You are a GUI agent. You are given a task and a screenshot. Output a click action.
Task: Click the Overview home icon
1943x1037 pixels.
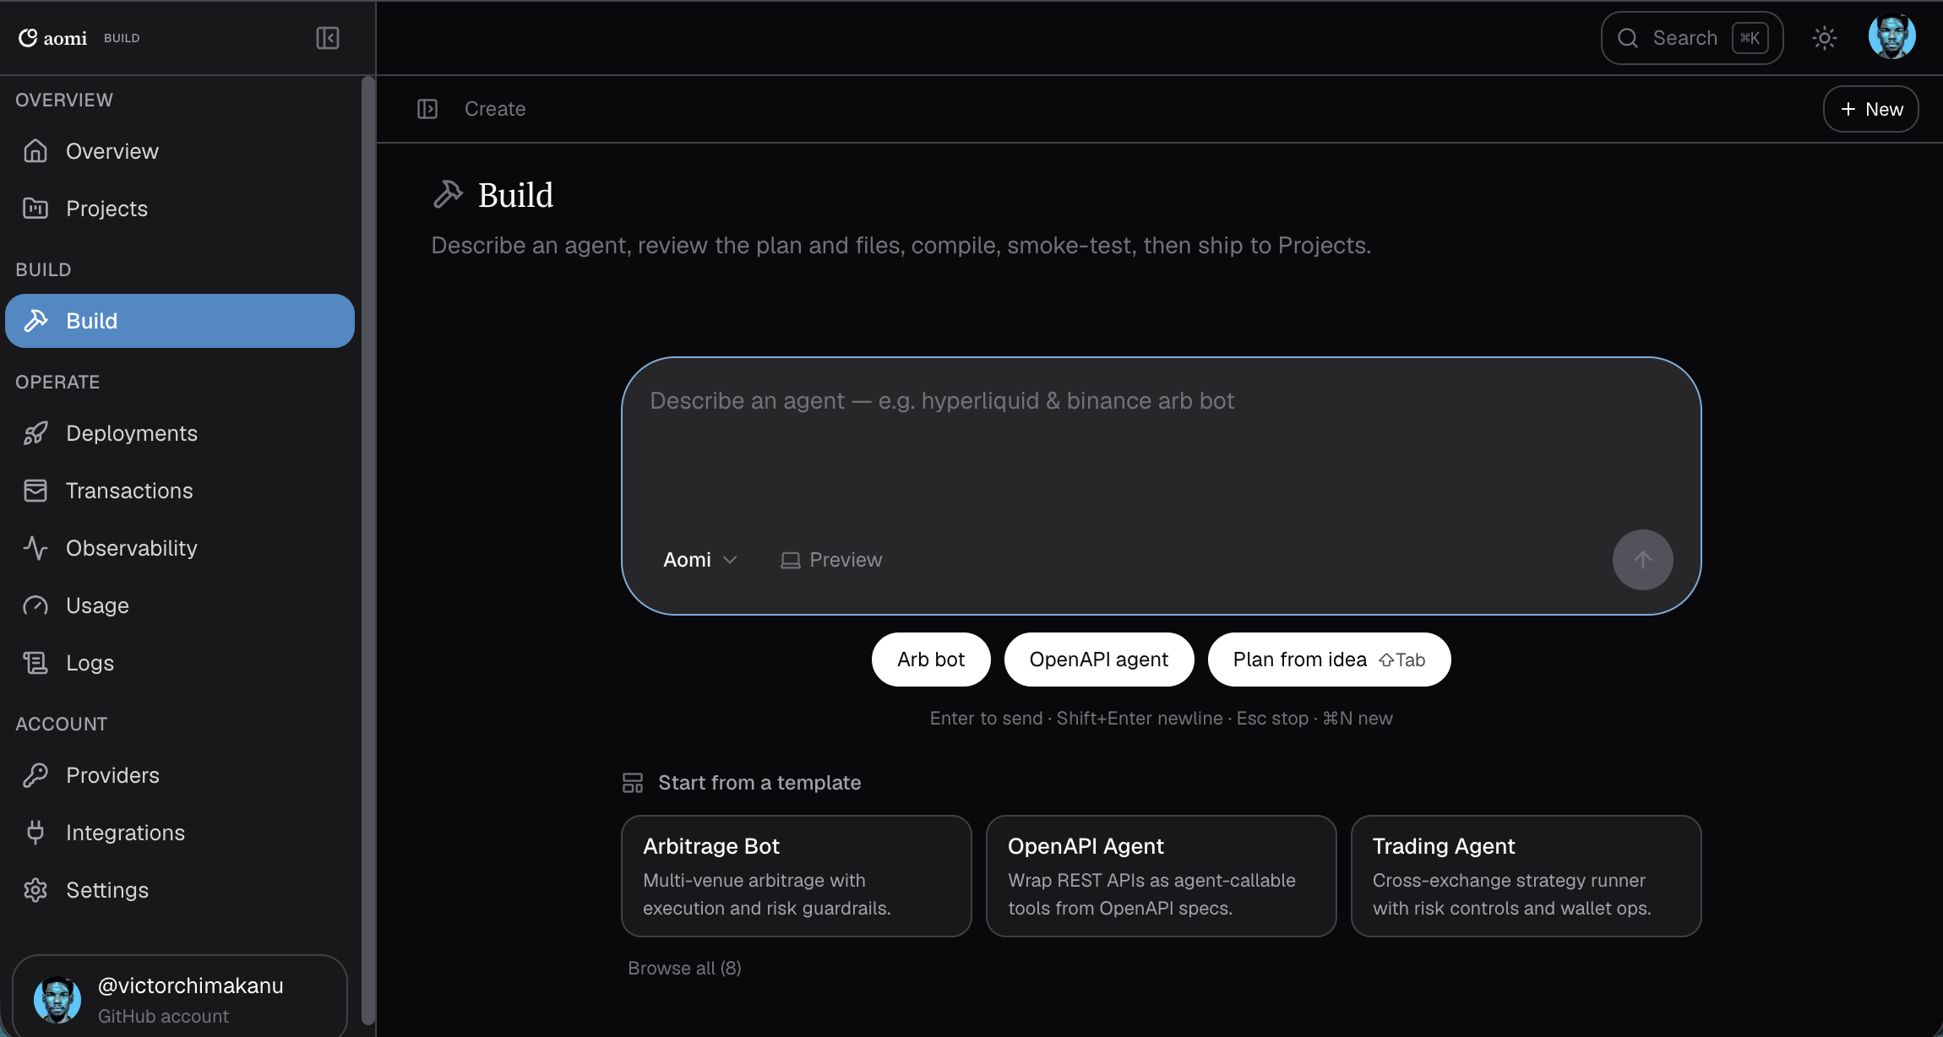(x=35, y=151)
